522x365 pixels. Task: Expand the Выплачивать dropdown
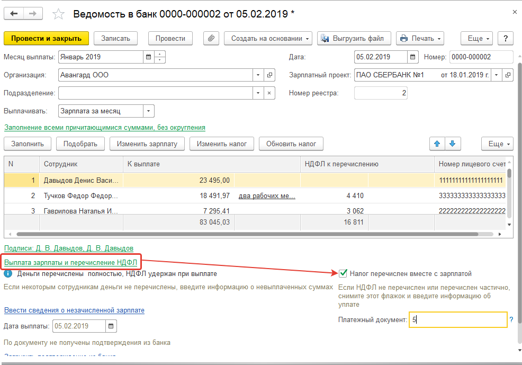coord(149,111)
